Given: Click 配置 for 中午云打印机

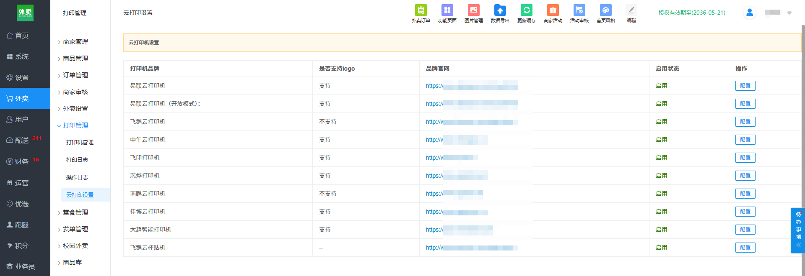Looking at the screenshot, I should [x=745, y=140].
